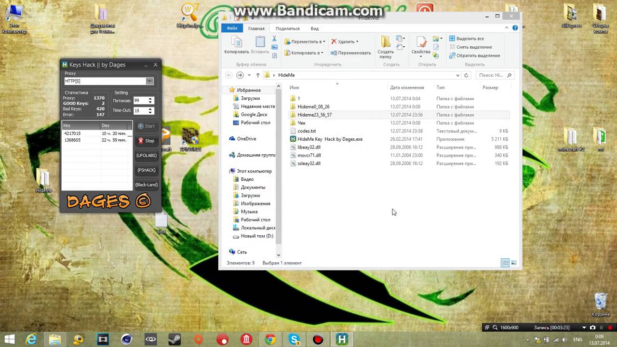Sort files by the Размер column header
Screen dimensions: 617x347
click(x=490, y=88)
